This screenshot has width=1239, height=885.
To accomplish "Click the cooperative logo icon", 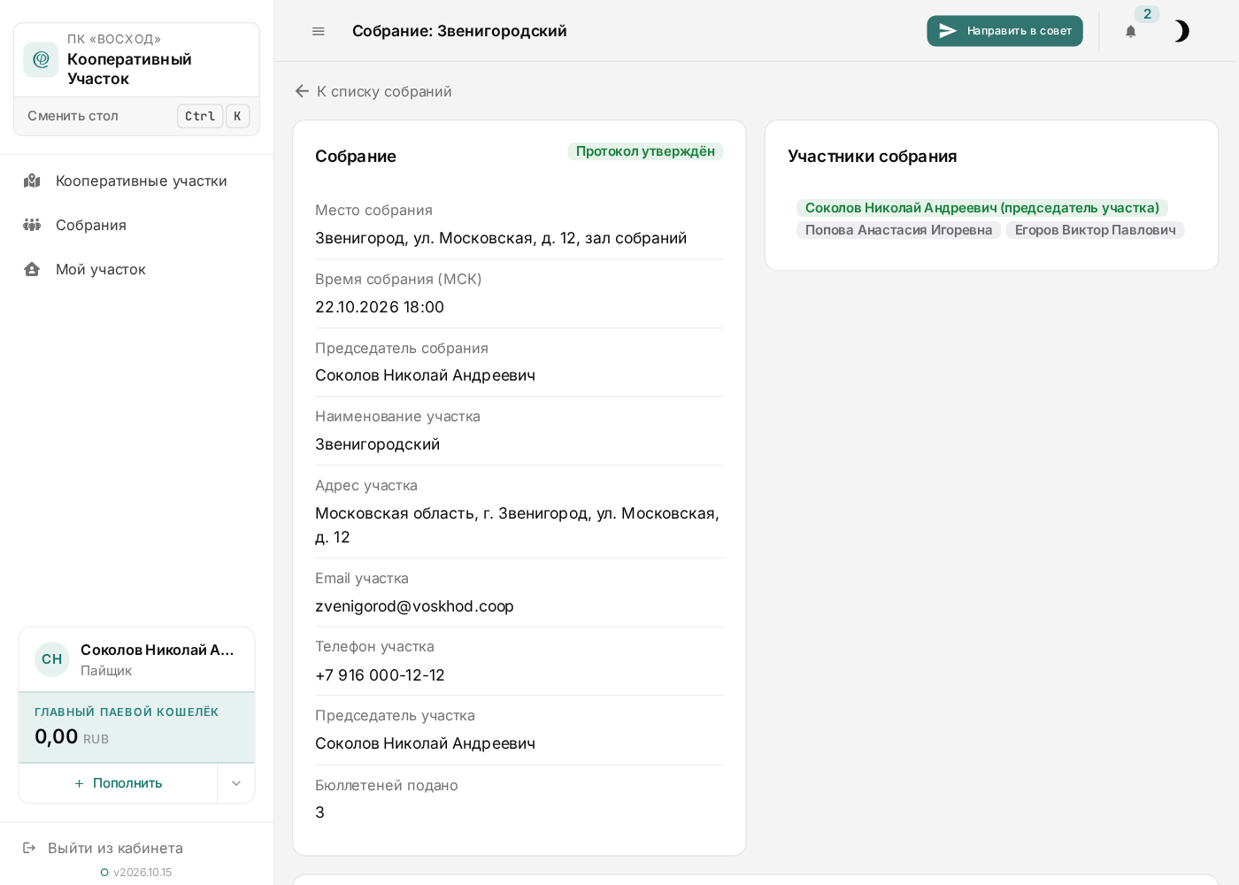I will (41, 59).
